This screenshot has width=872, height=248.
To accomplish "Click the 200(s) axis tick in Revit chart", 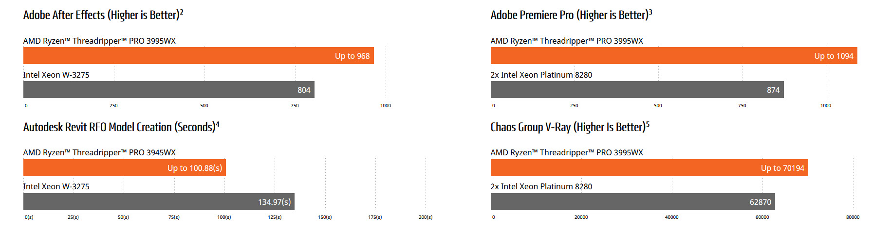I will click(x=426, y=217).
